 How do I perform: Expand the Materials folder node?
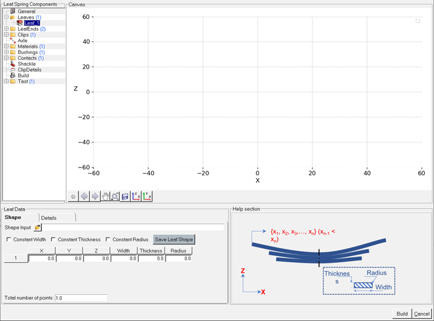coord(6,47)
